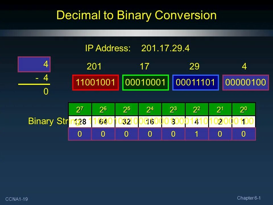Click the header cell for 2 to the power 1

coord(220,109)
